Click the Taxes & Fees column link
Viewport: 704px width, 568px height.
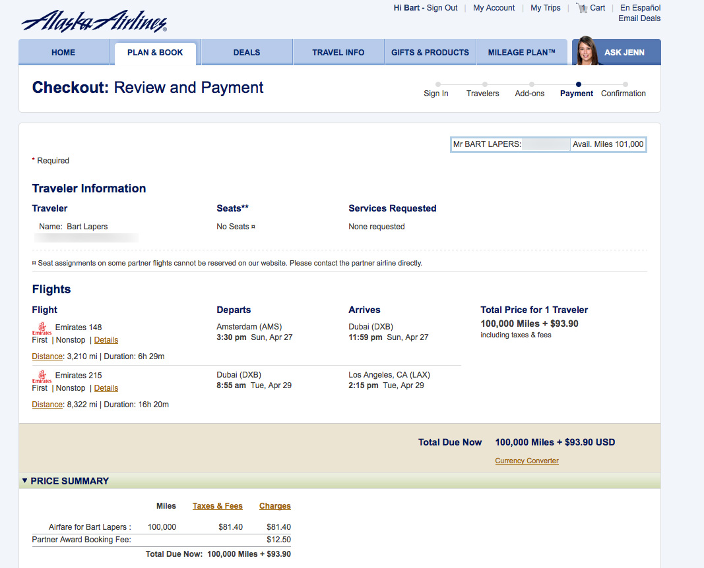pos(217,506)
